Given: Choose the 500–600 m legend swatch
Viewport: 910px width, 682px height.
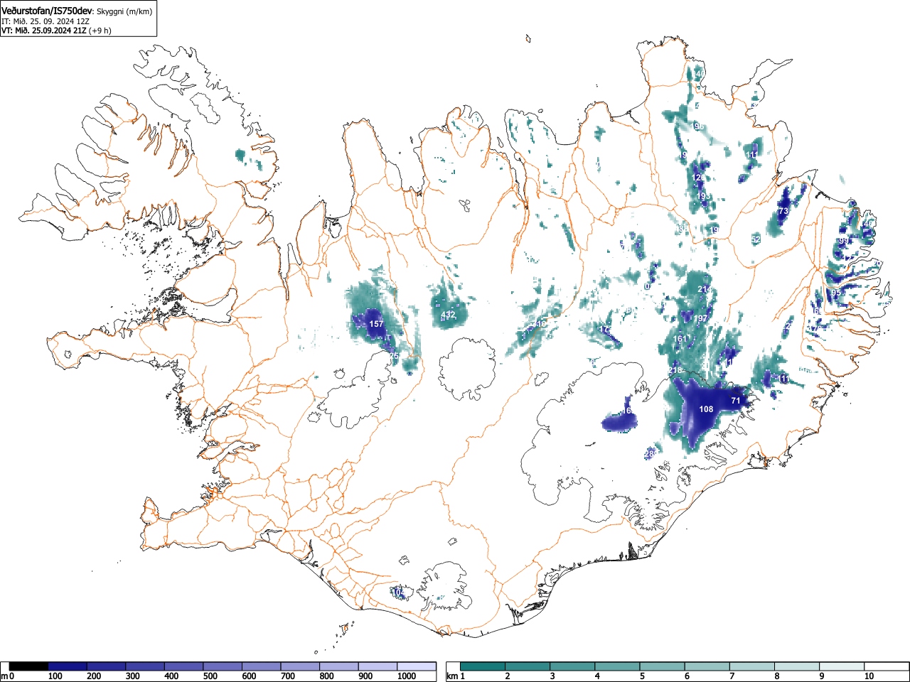Looking at the screenshot, I should 223,666.
